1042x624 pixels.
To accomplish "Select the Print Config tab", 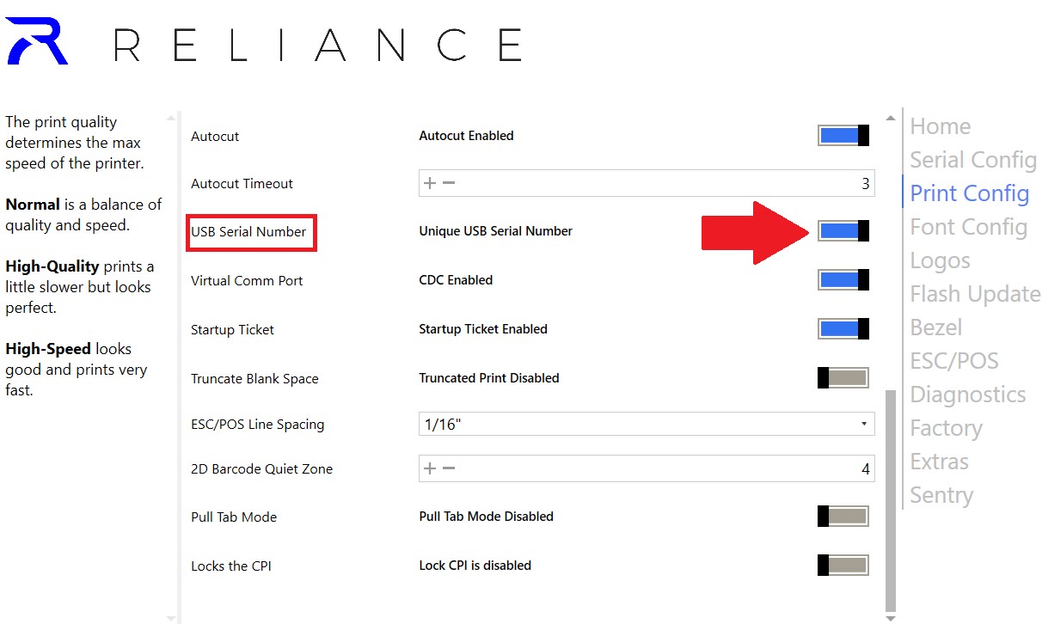I will point(968,193).
